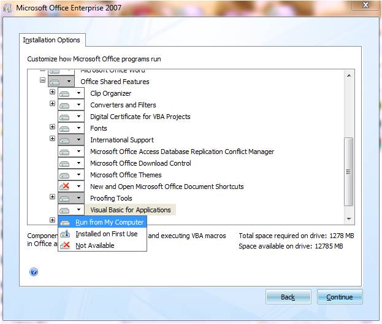Open the install dropdown arrow for Fonts
The width and height of the screenshot is (382, 324).
[x=78, y=128]
